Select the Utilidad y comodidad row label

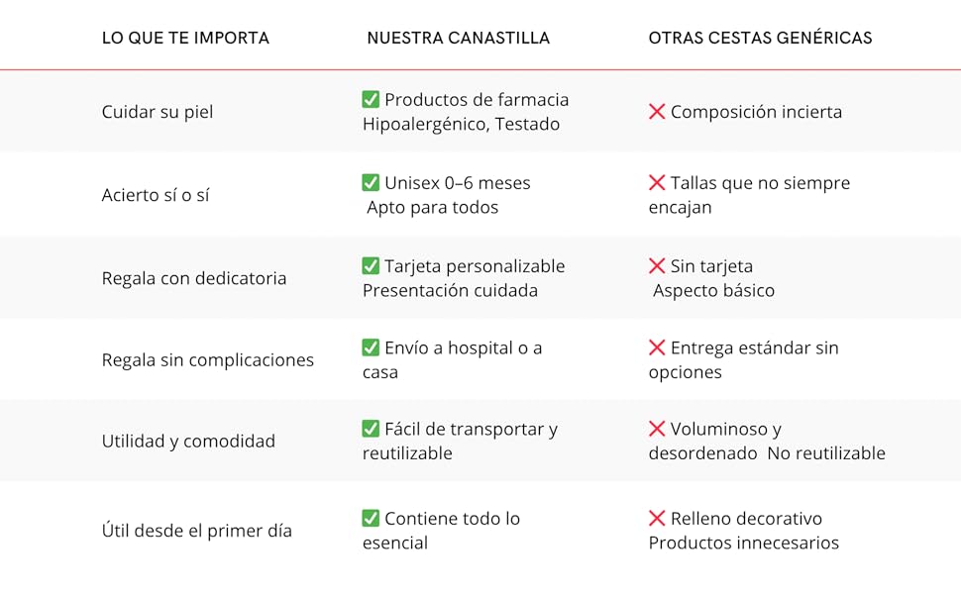188,442
